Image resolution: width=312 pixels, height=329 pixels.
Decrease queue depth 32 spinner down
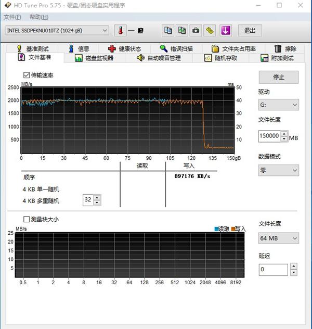(x=97, y=203)
